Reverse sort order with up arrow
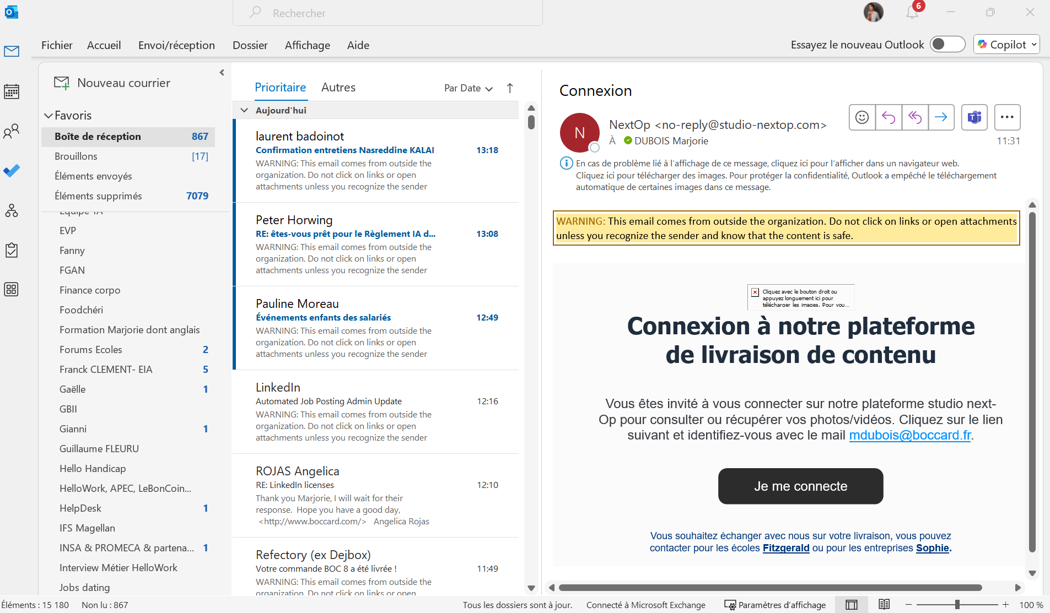Screen dimensions: 1050x613 [x=510, y=88]
